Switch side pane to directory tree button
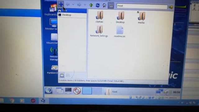The width and height of the screenshot is (199, 112). coord(68,75)
